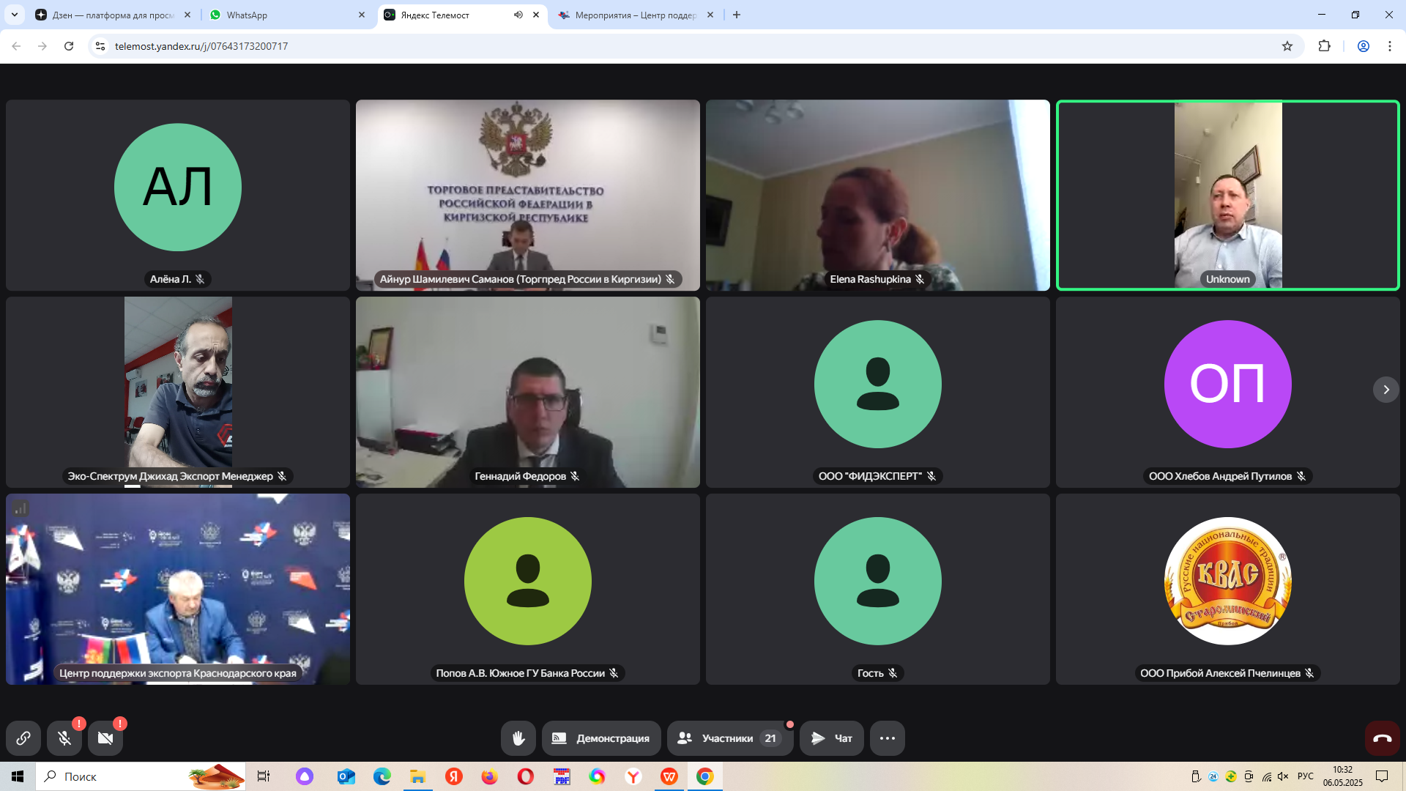This screenshot has width=1406, height=791.
Task: Open the Чат panel
Action: pyautogui.click(x=832, y=738)
